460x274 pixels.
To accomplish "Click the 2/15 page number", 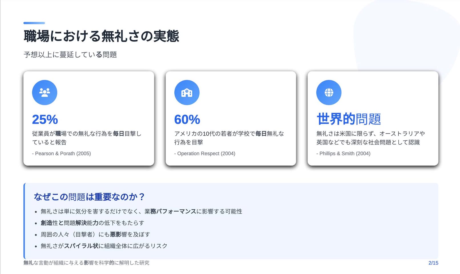I will click(433, 263).
